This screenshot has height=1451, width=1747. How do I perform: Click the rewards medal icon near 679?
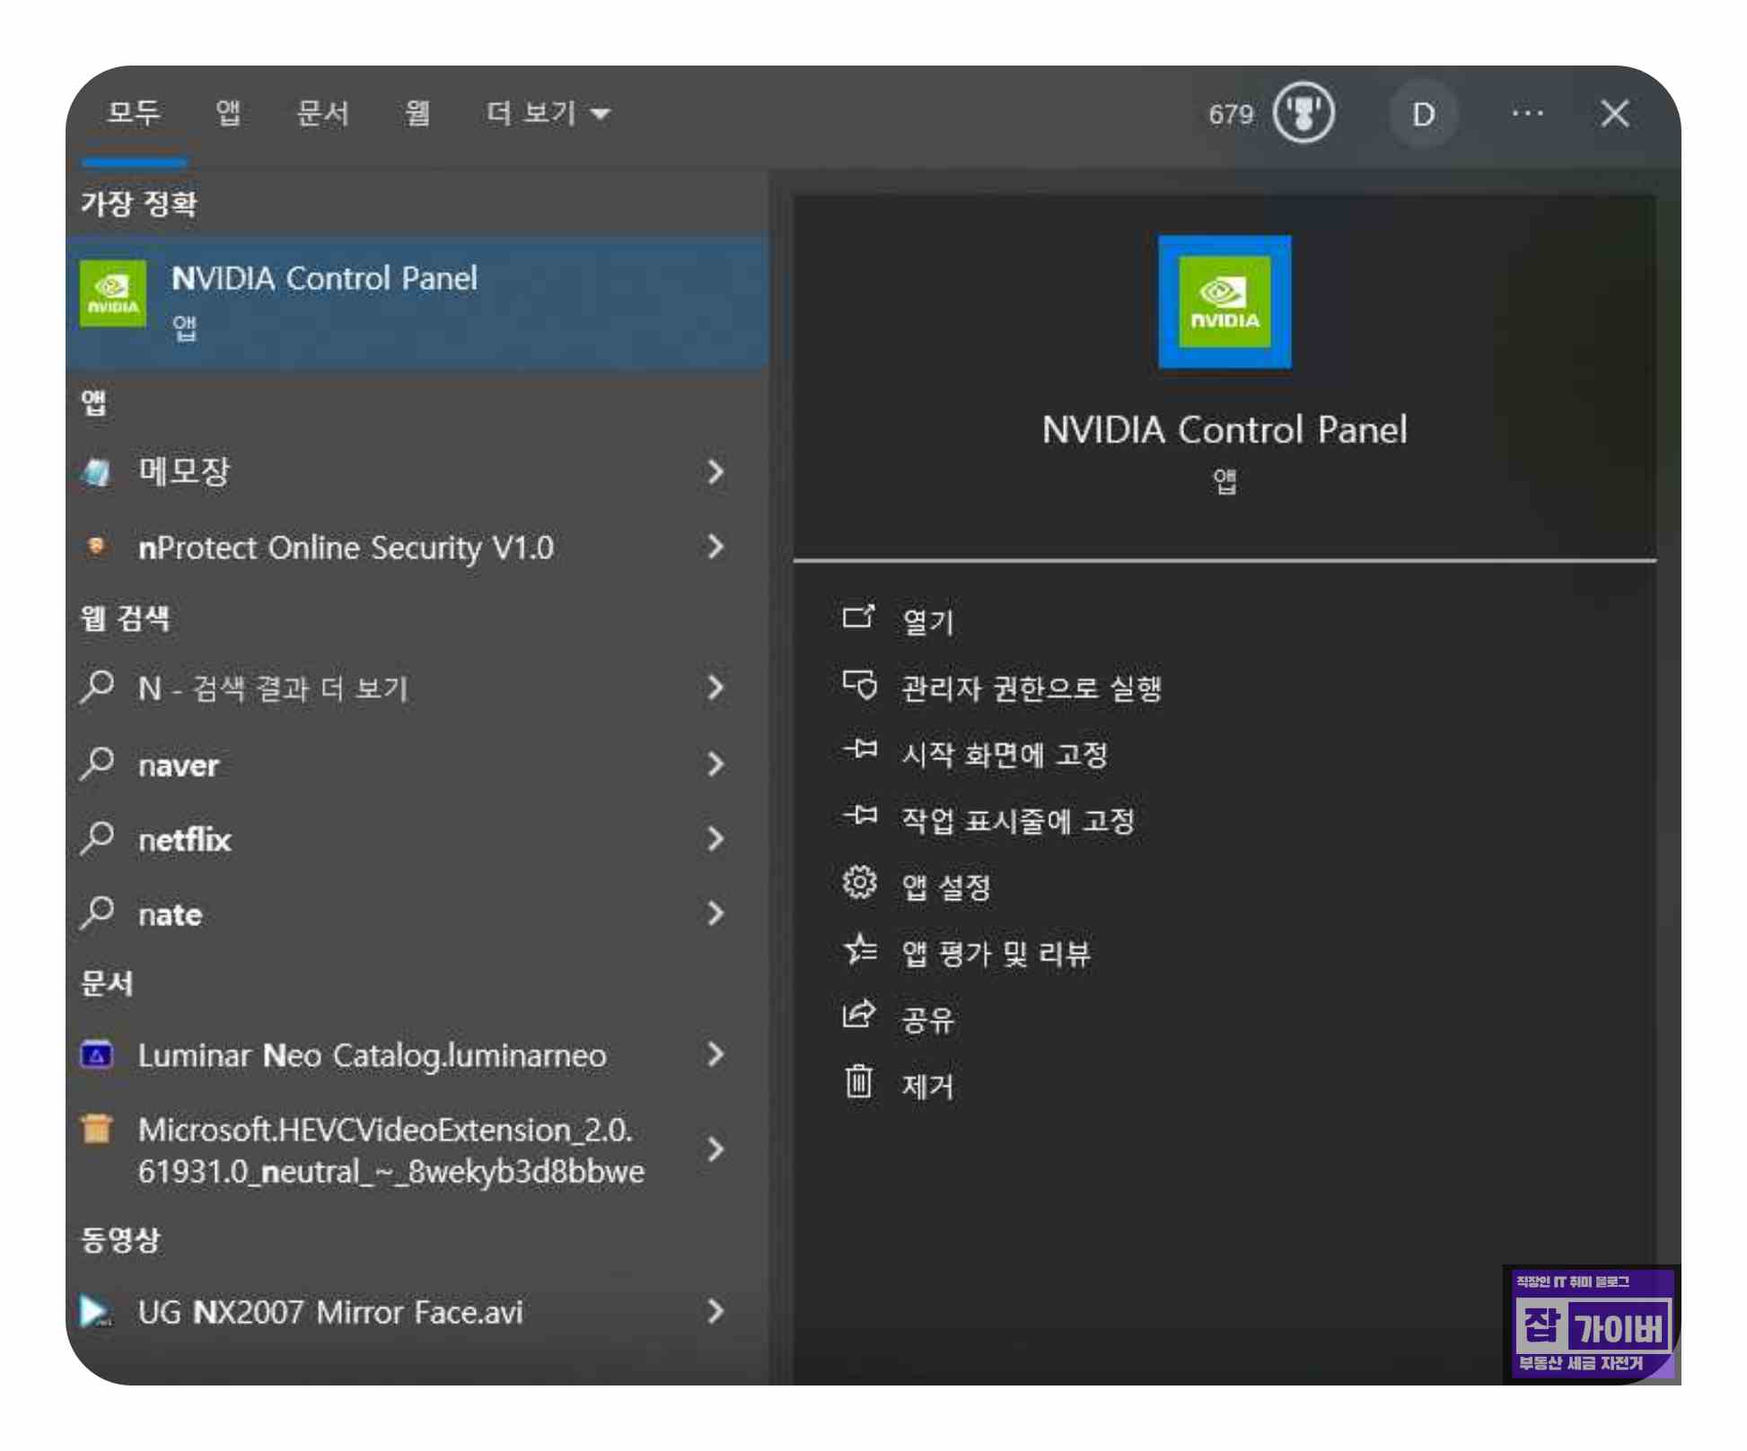pyautogui.click(x=1304, y=114)
